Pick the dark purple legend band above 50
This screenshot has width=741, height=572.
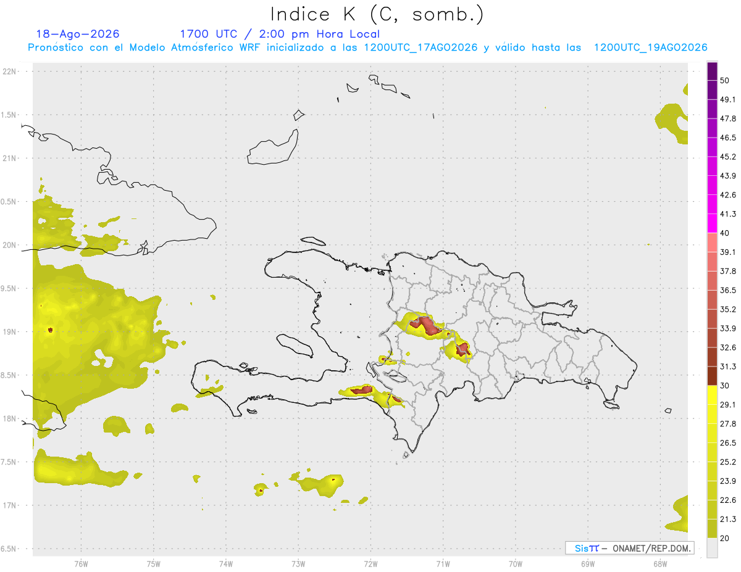pos(712,71)
